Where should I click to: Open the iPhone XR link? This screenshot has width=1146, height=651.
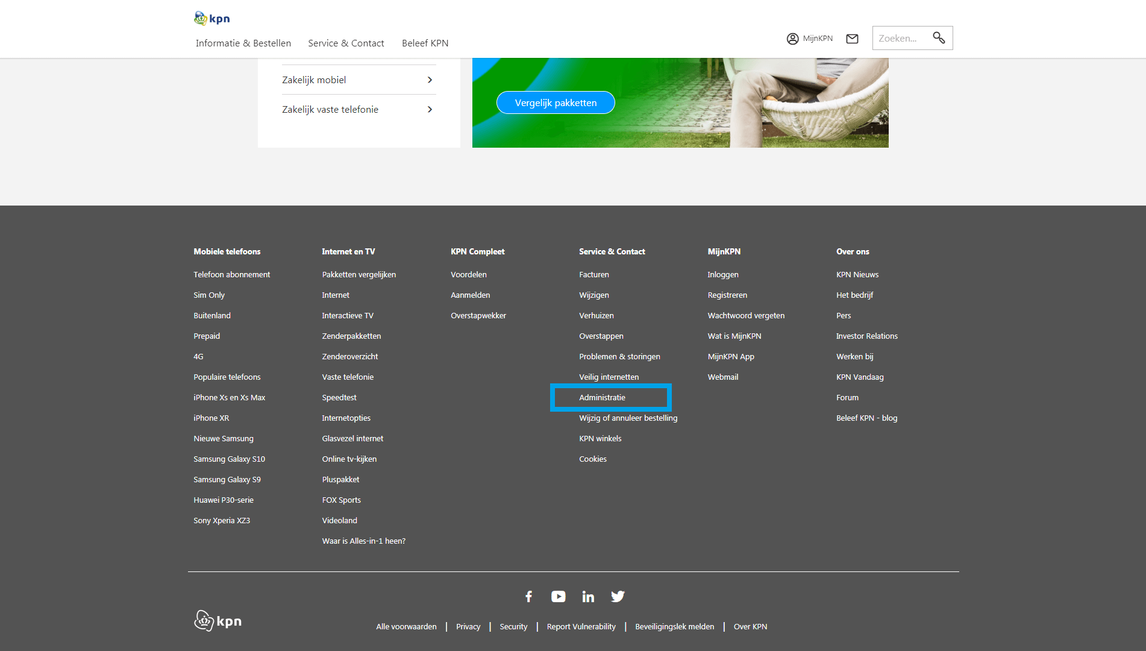211,418
